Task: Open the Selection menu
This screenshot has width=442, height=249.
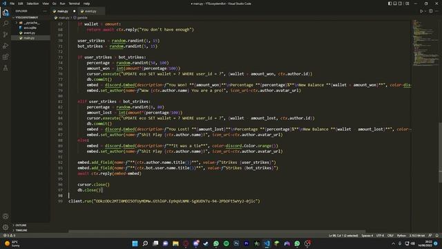Action: pyautogui.click(x=32, y=3)
